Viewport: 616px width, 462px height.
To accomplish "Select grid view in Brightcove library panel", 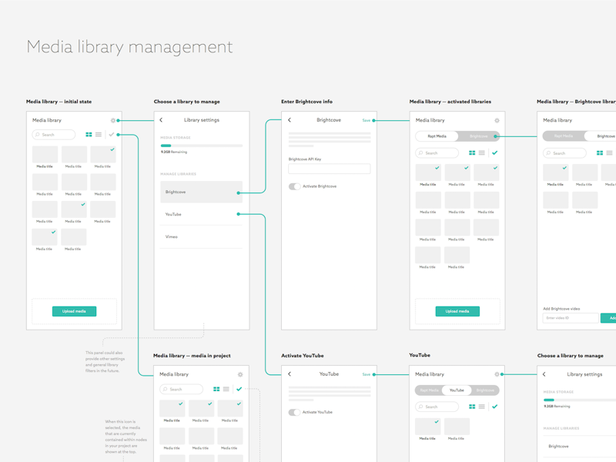I will tap(600, 152).
